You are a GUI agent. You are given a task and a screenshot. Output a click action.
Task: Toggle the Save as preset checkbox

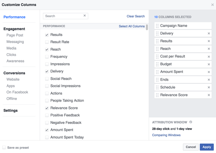tap(4, 147)
